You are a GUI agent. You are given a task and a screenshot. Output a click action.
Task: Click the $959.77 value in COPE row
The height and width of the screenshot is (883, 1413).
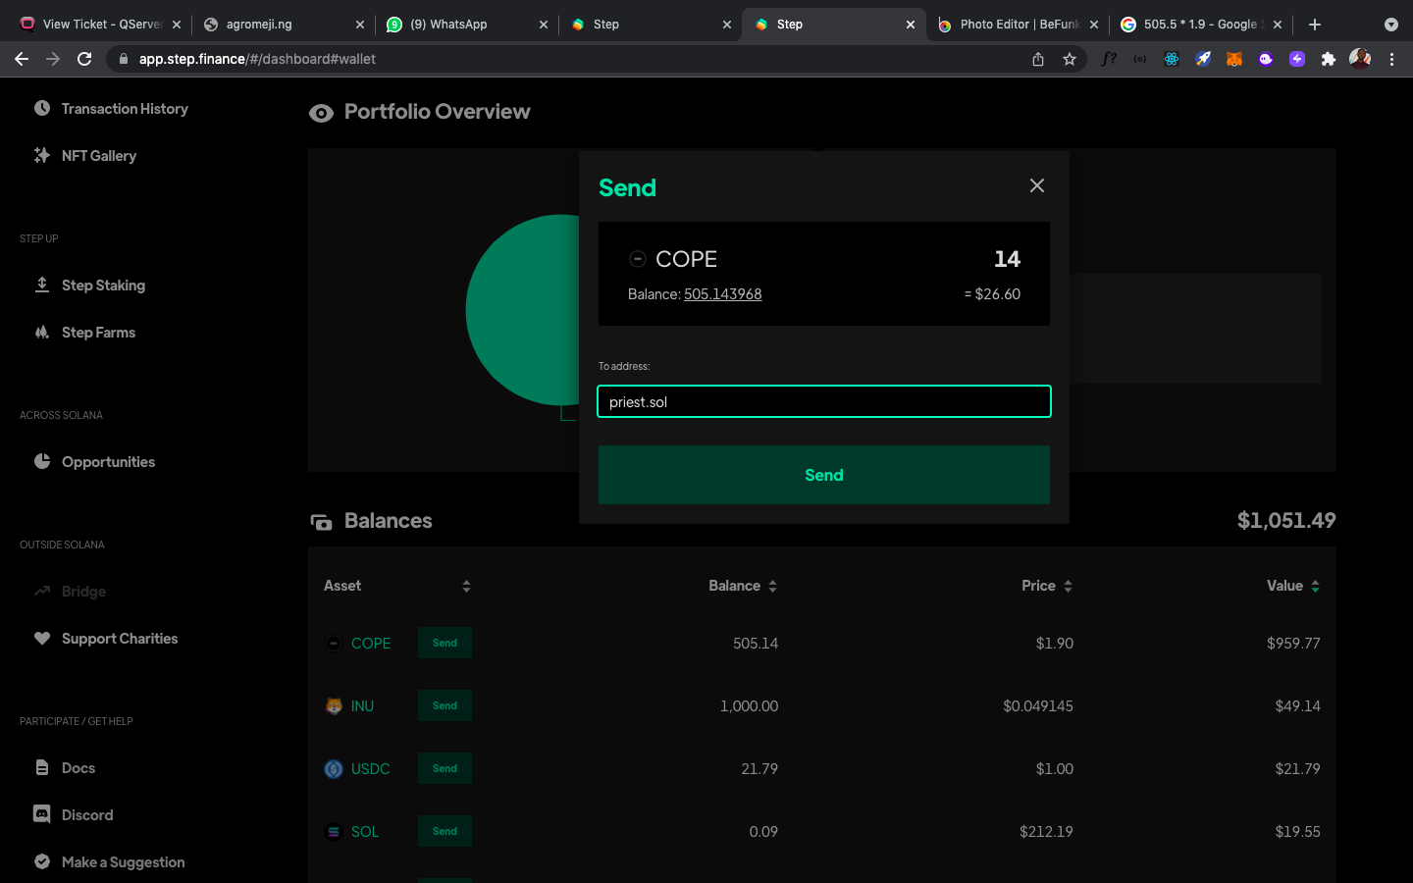(x=1293, y=644)
